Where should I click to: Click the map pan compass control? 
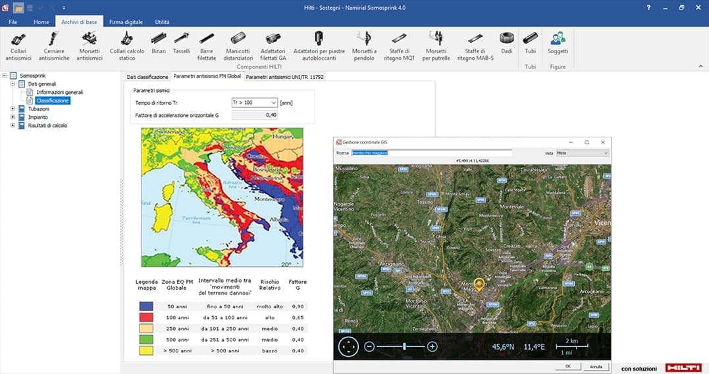pos(348,347)
